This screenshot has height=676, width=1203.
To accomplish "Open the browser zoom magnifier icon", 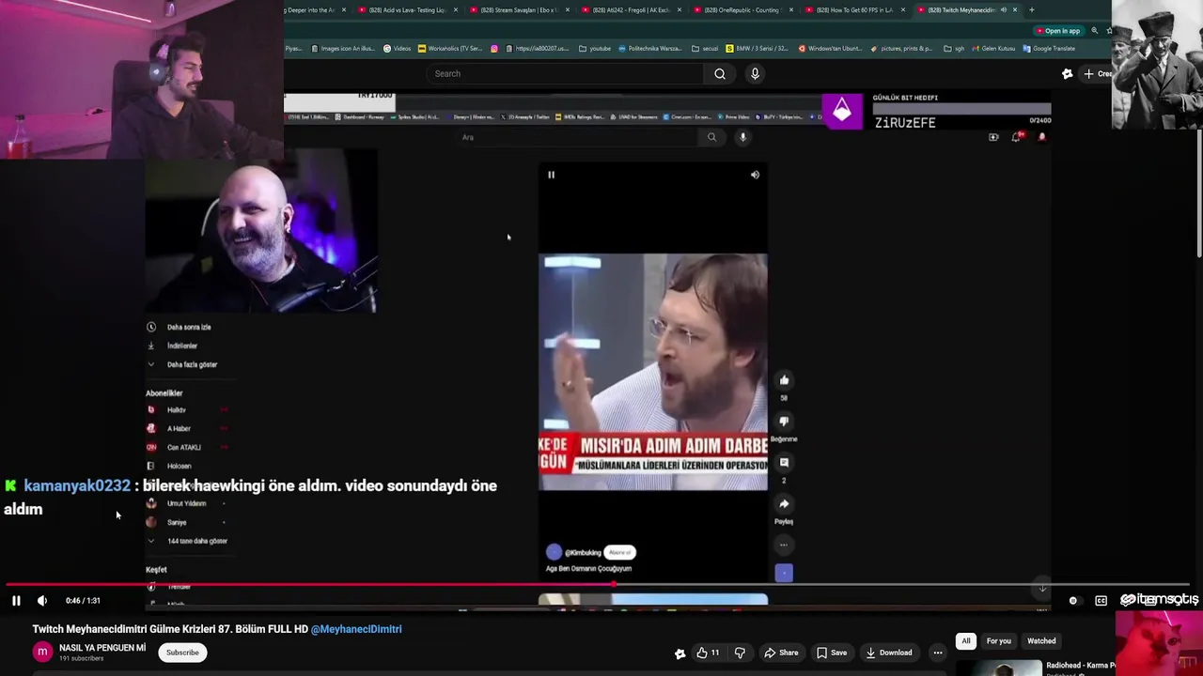I will [1094, 31].
